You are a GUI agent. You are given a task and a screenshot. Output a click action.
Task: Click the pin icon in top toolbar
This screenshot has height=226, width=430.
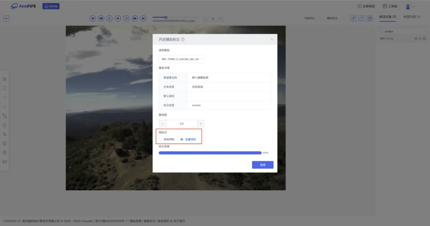[353, 18]
